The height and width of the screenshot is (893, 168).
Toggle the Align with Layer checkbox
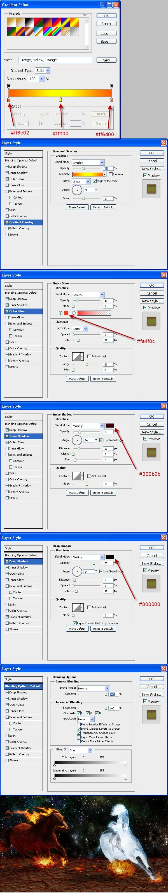[95, 181]
